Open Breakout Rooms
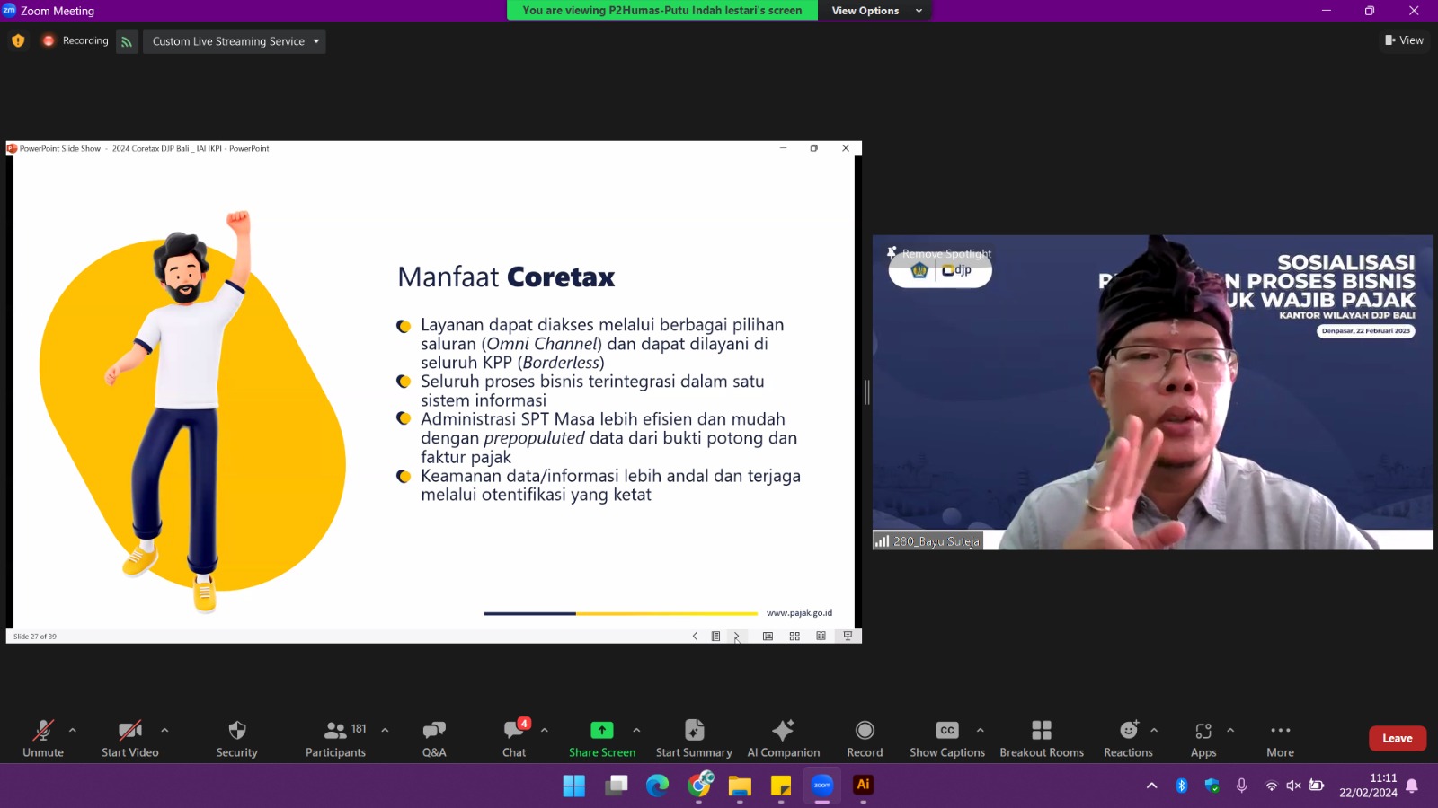The image size is (1438, 808). click(x=1042, y=738)
